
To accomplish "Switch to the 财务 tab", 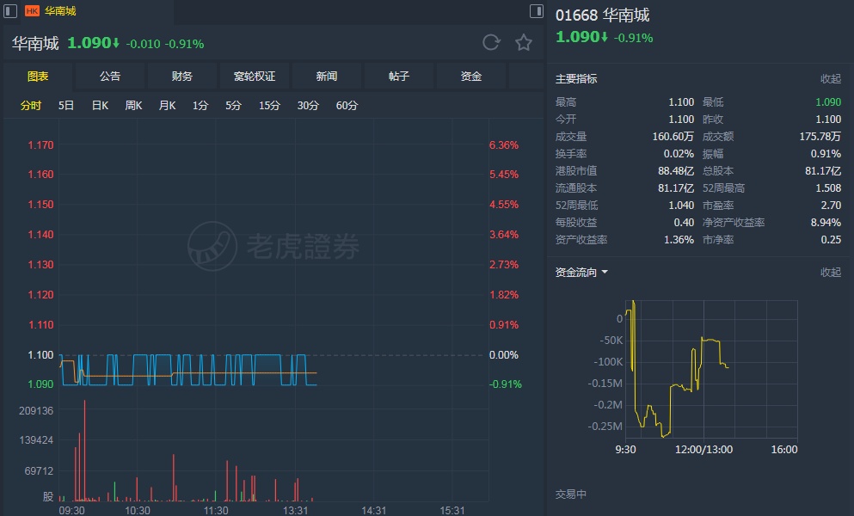I will tap(182, 77).
